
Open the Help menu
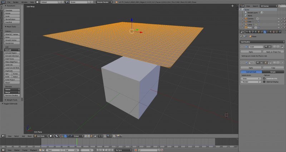pyautogui.click(x=32, y=2)
